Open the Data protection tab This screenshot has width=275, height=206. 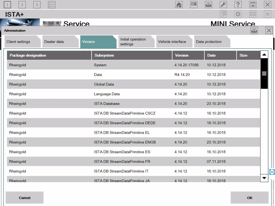(x=212, y=41)
